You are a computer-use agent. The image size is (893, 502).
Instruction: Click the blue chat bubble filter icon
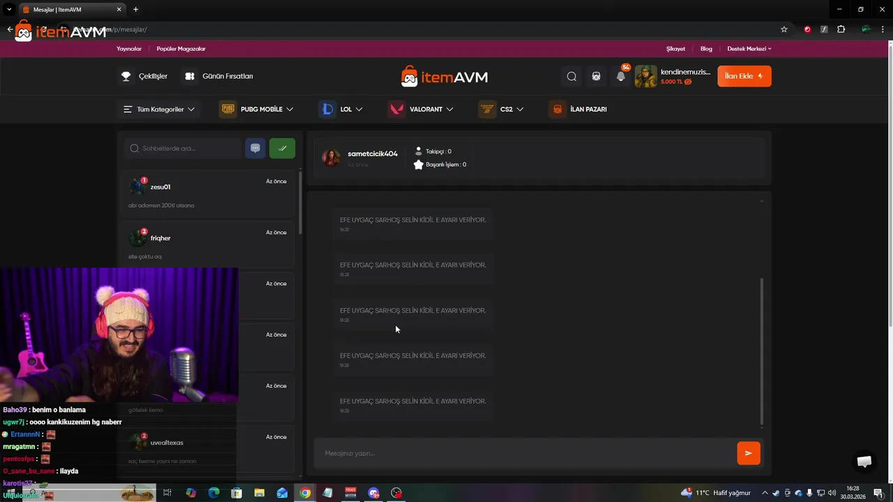[255, 149]
